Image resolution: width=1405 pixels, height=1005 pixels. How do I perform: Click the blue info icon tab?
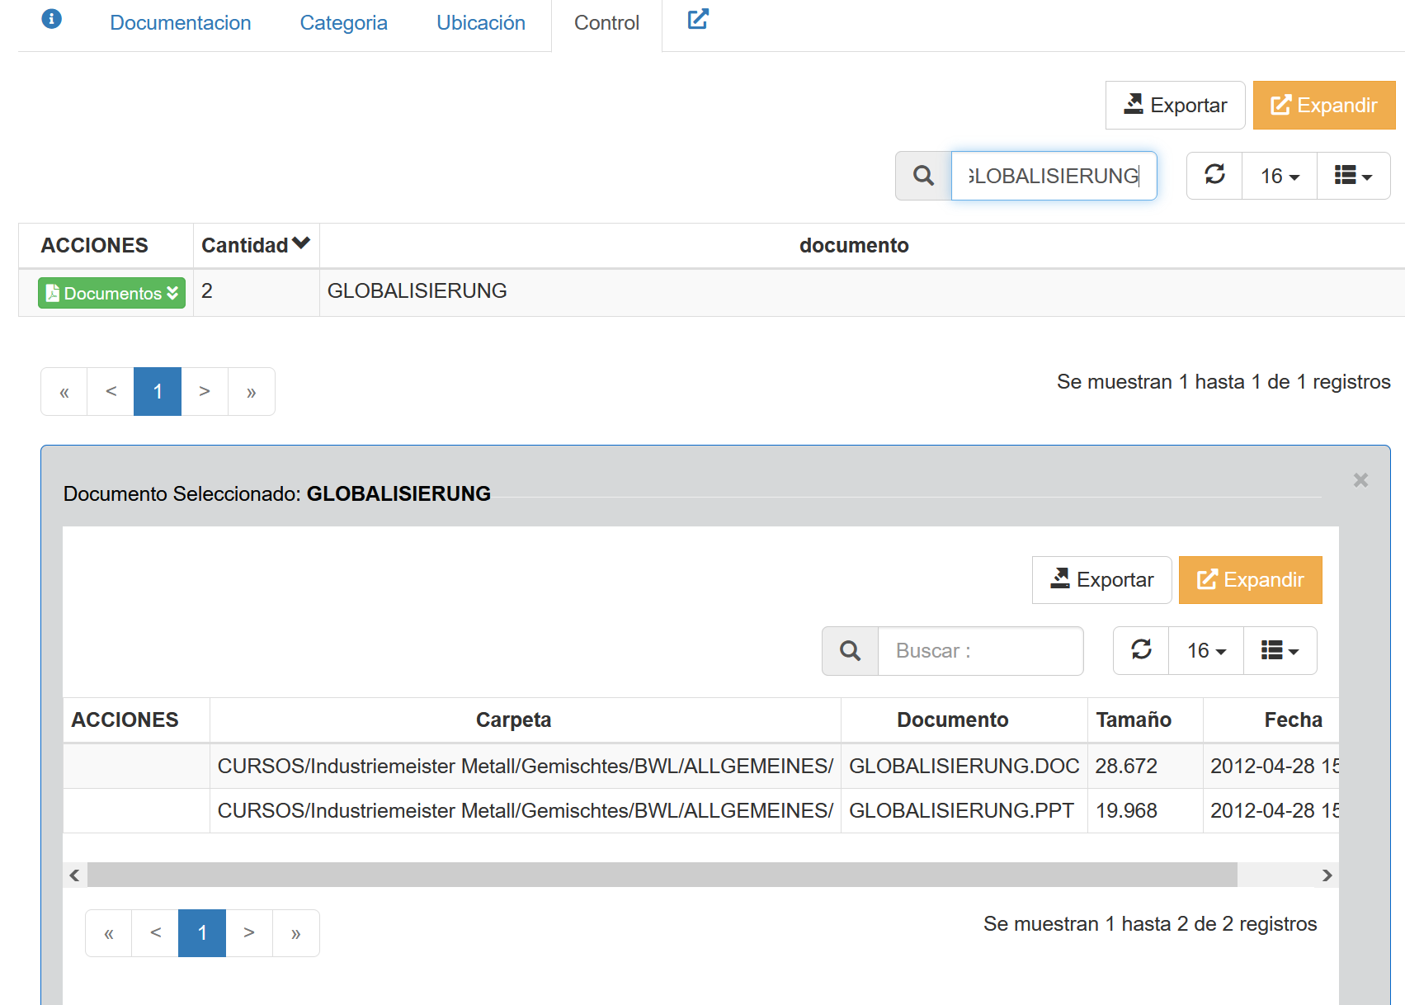click(x=51, y=19)
